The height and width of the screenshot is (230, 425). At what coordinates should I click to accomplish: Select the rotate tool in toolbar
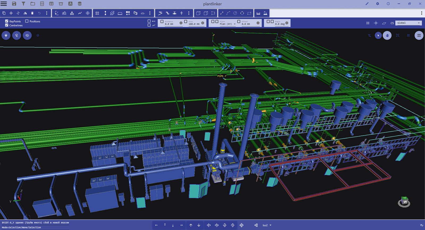18,13
